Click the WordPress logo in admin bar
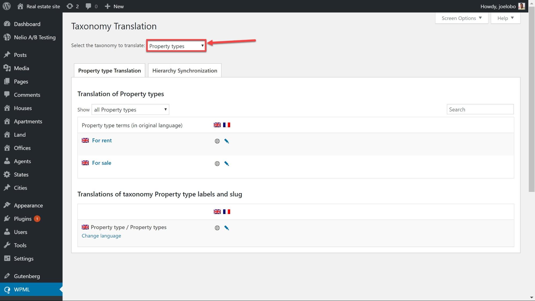 6,6
